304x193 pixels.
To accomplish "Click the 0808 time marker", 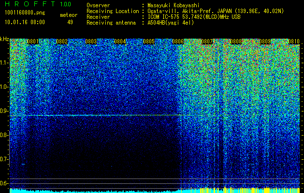I will 236,41.
